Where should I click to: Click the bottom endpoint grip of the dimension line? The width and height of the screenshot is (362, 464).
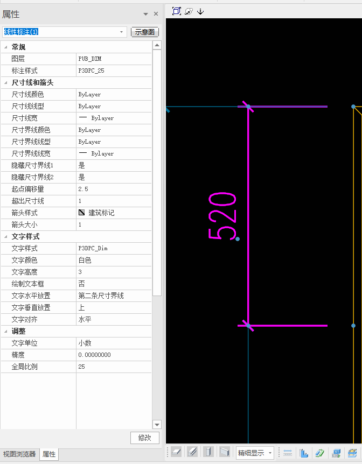coord(248,326)
